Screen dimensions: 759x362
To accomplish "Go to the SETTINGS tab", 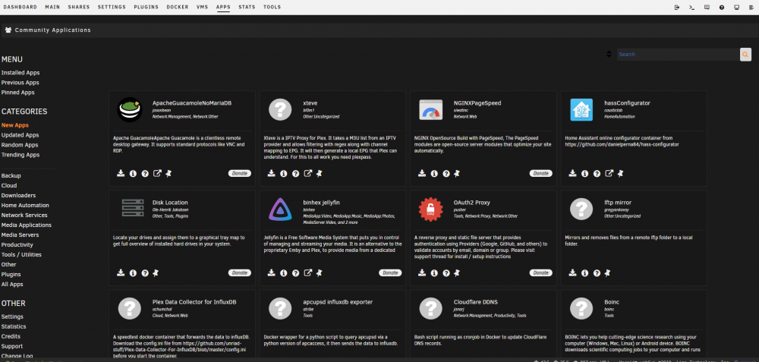I will (x=112, y=8).
